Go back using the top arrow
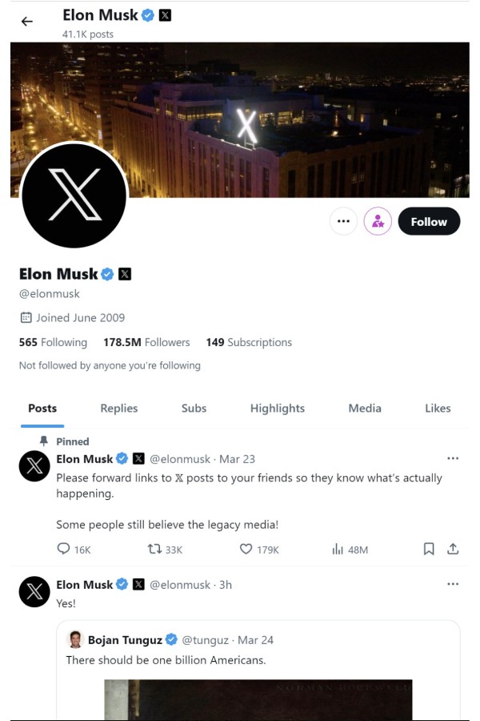The image size is (480, 721). click(x=27, y=22)
